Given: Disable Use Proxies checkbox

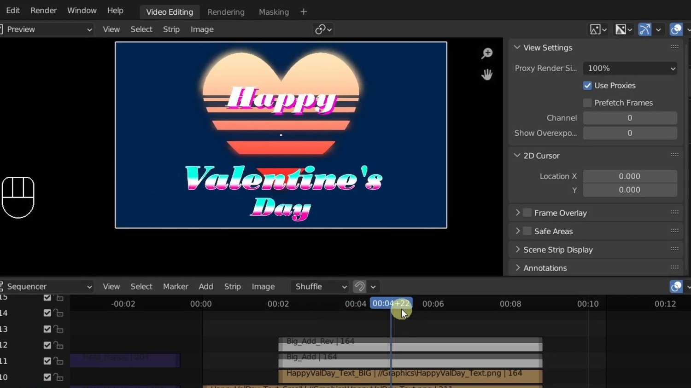Looking at the screenshot, I should 587,86.
